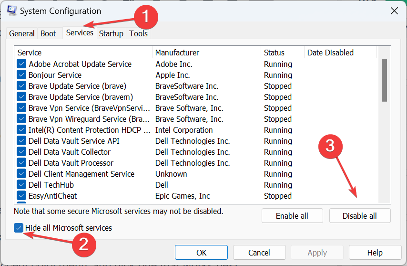Viewport: 407px width, 266px height.
Task: Click the Enable all button
Action: pos(292,216)
